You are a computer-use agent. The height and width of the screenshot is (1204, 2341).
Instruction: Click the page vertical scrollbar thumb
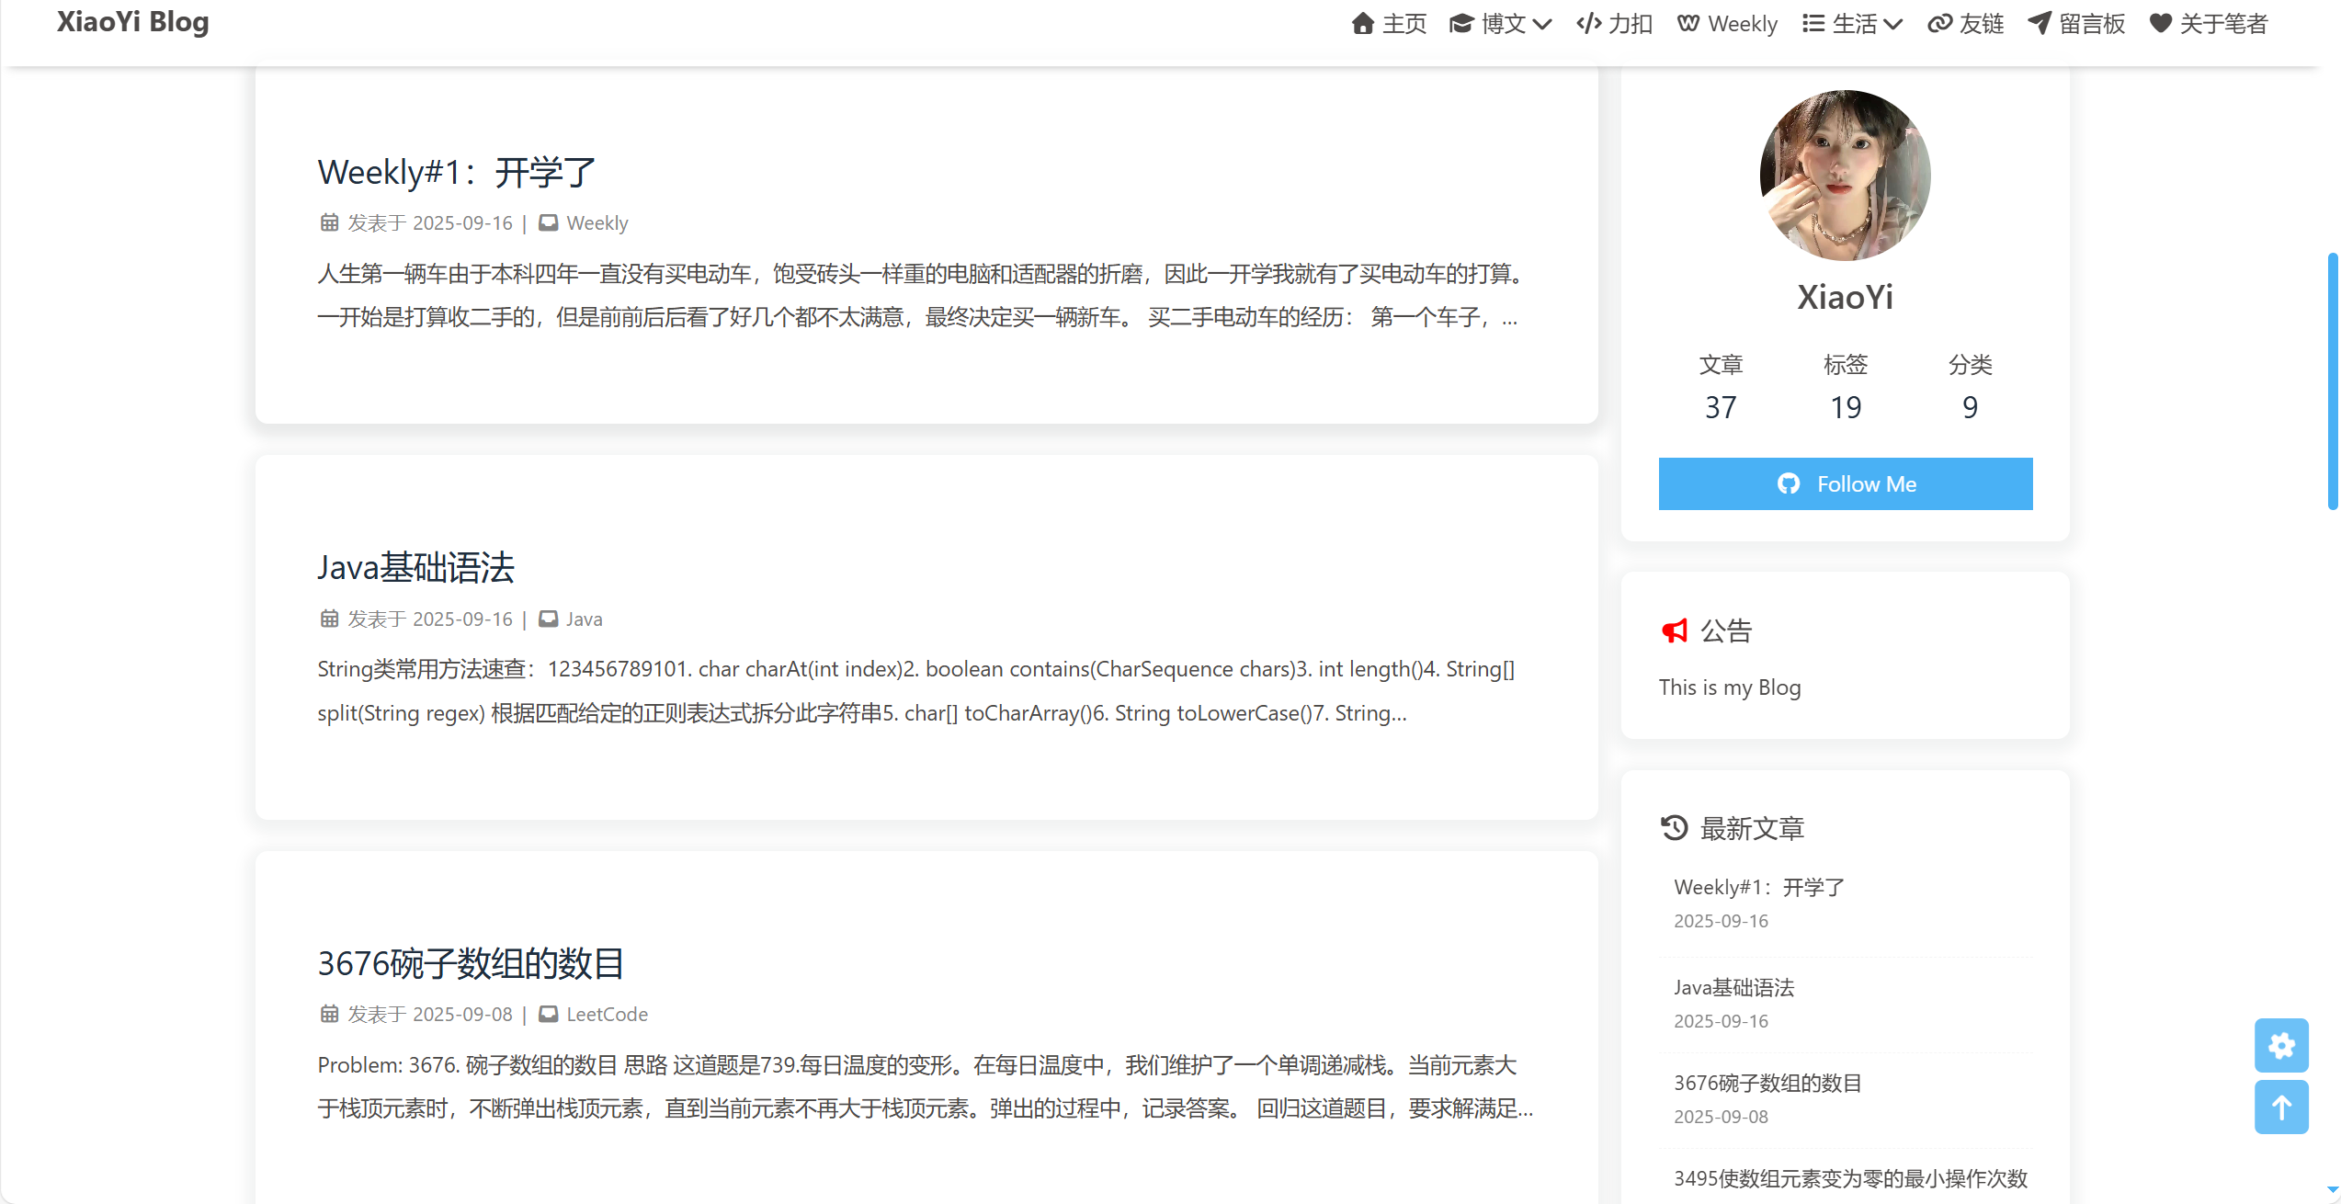click(x=2332, y=381)
